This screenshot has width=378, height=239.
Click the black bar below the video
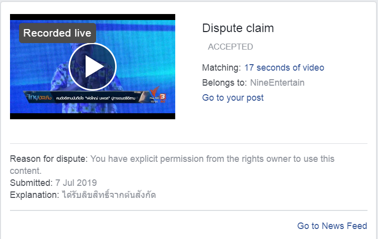pos(93,116)
